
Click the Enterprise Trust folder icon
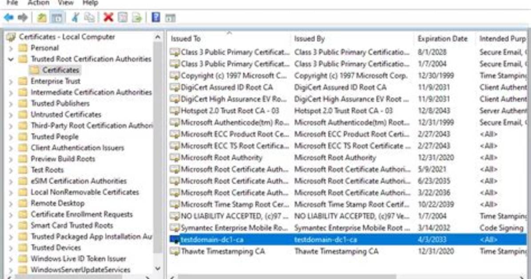coord(23,81)
